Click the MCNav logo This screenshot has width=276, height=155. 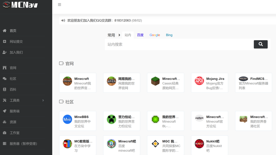20,5
